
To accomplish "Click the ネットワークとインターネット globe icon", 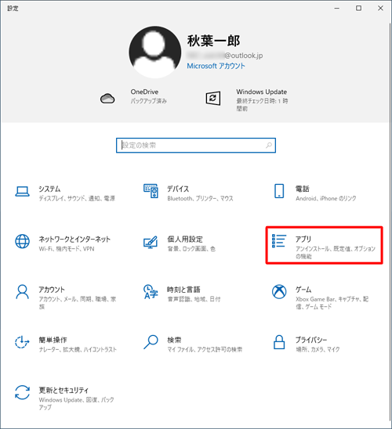I will coord(22,241).
